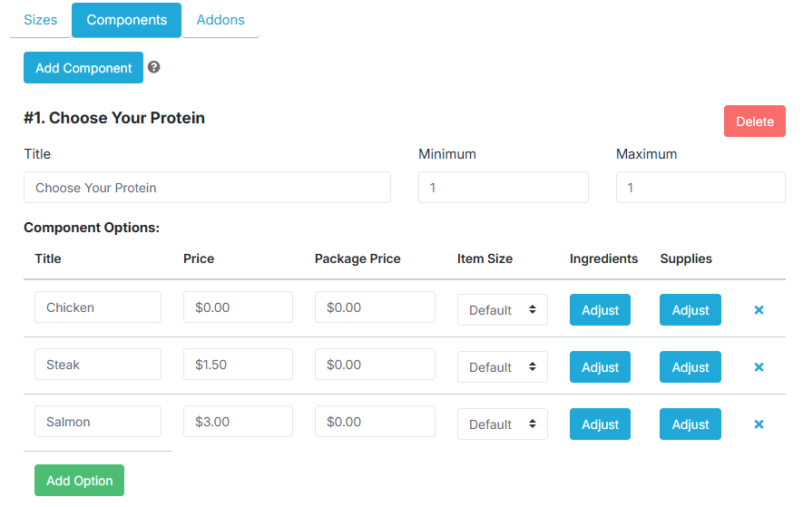Click the component Title input field

click(208, 188)
